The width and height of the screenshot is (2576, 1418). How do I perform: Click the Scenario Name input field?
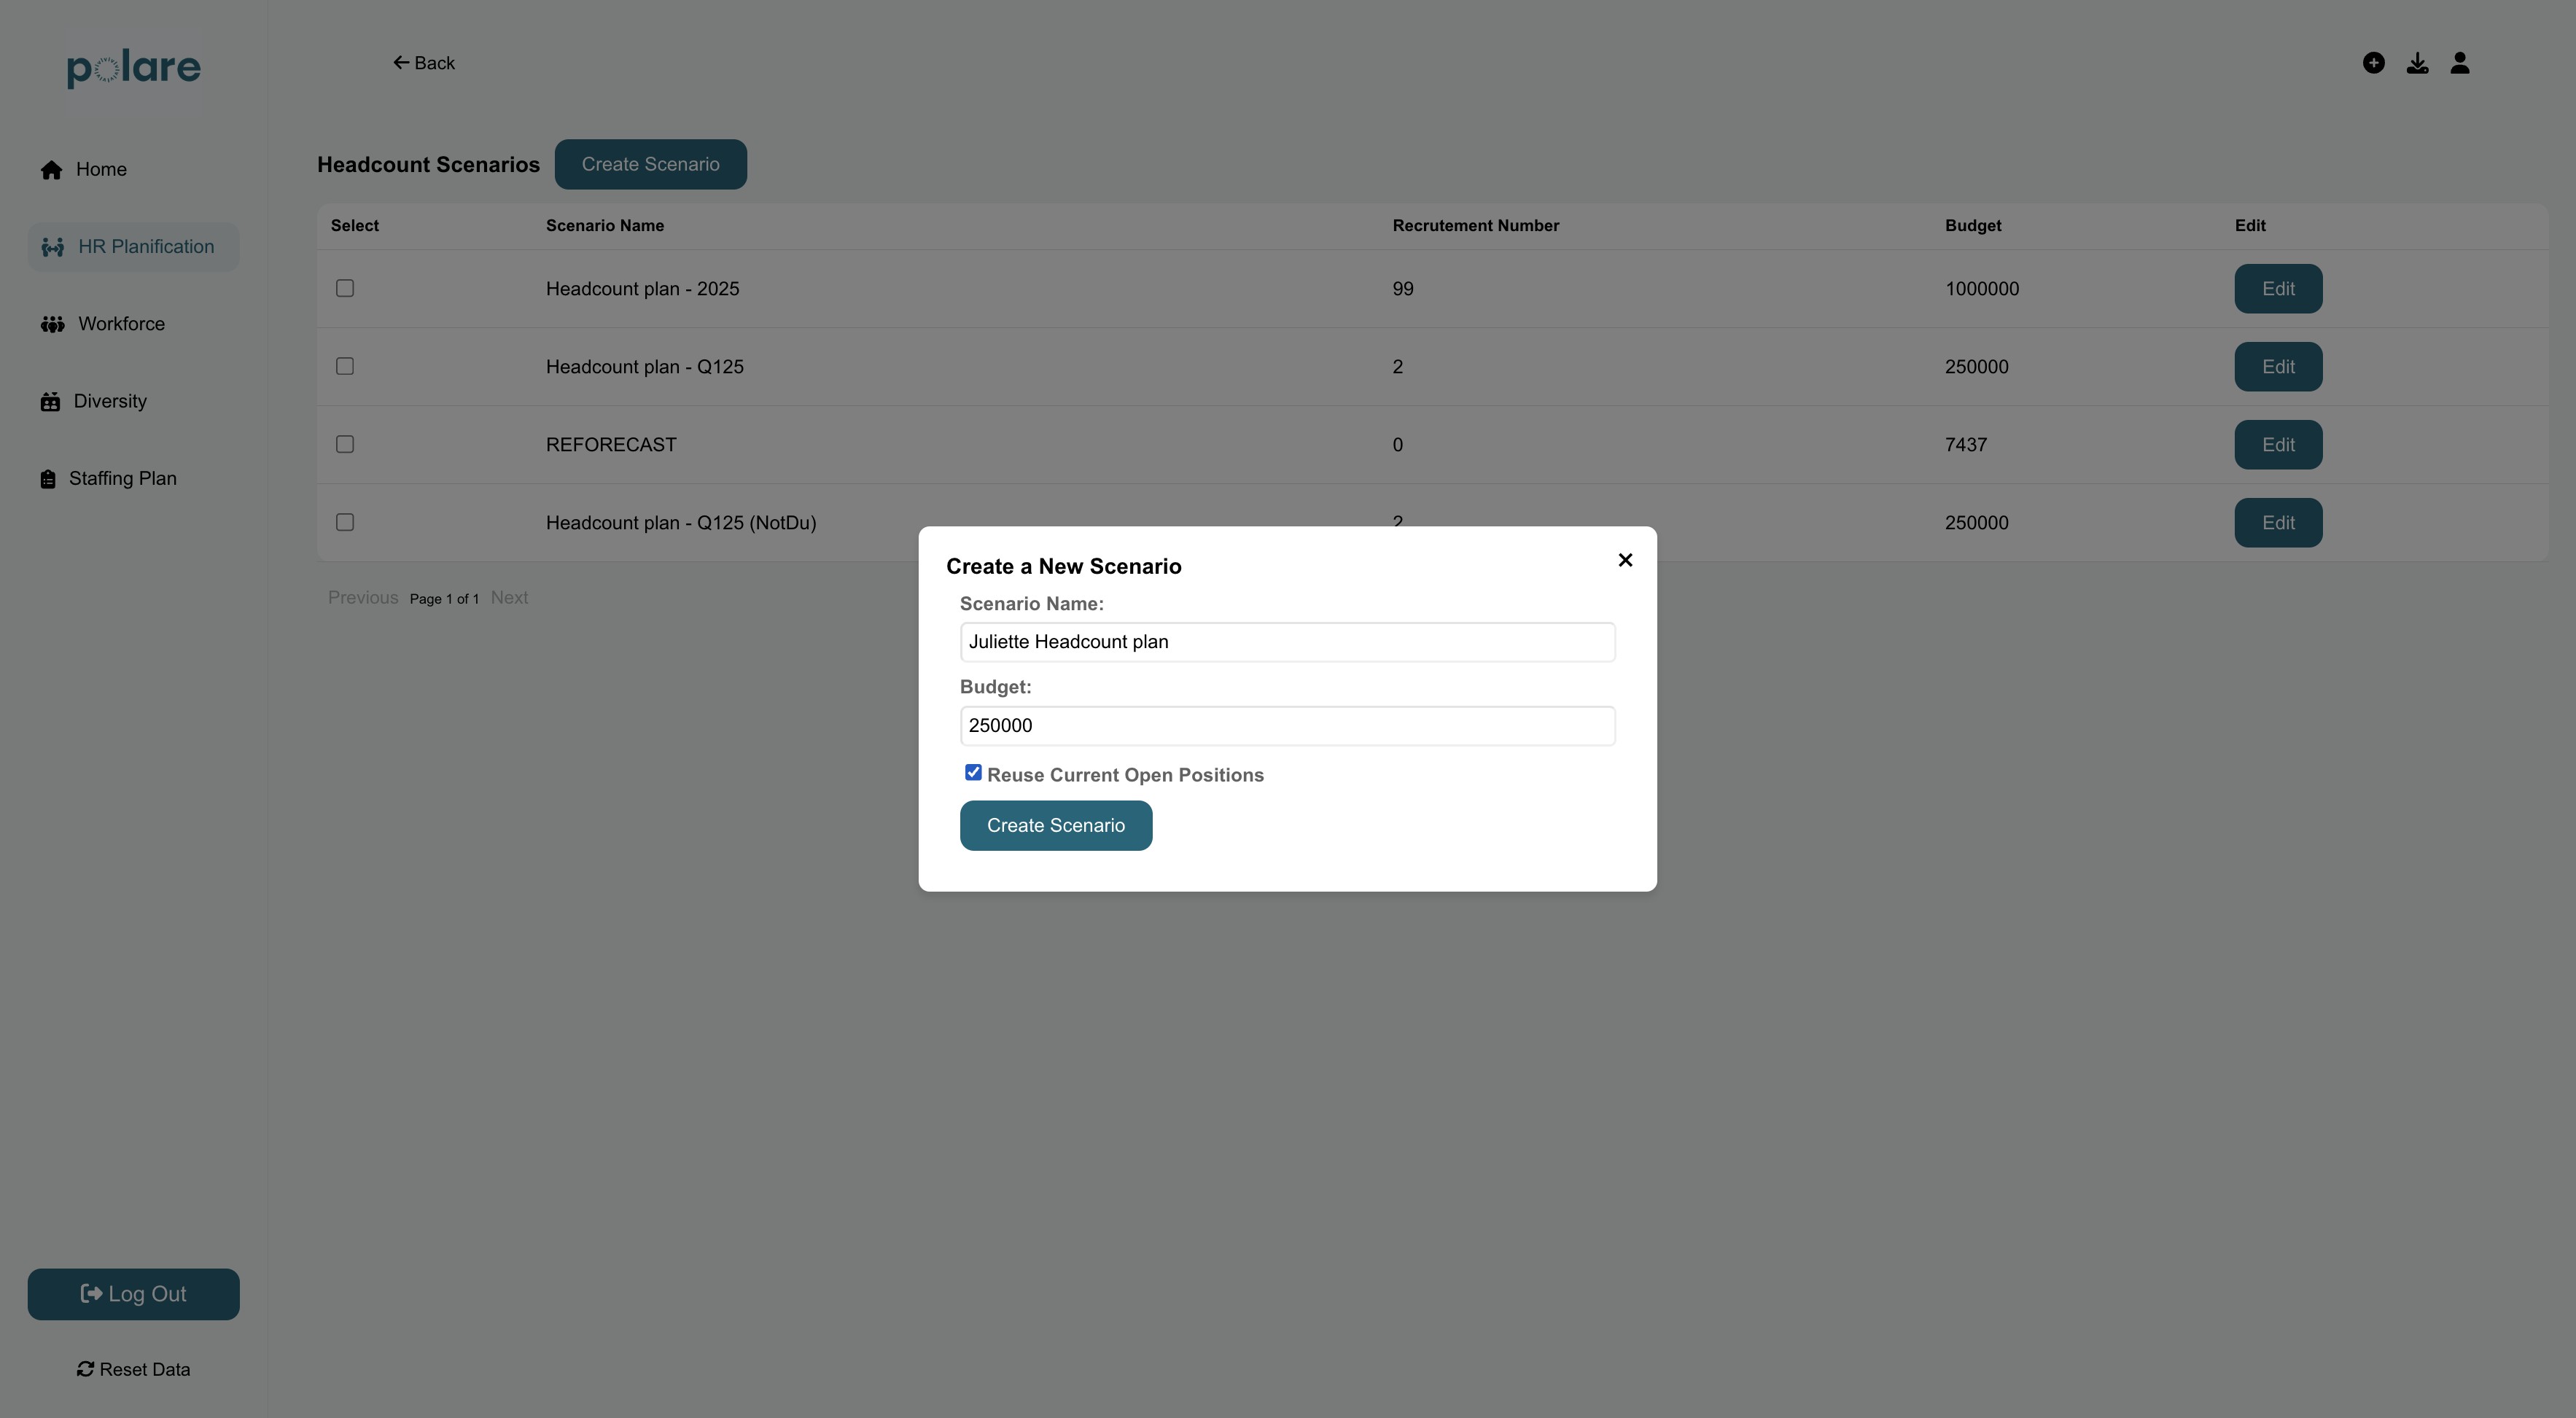(1287, 642)
